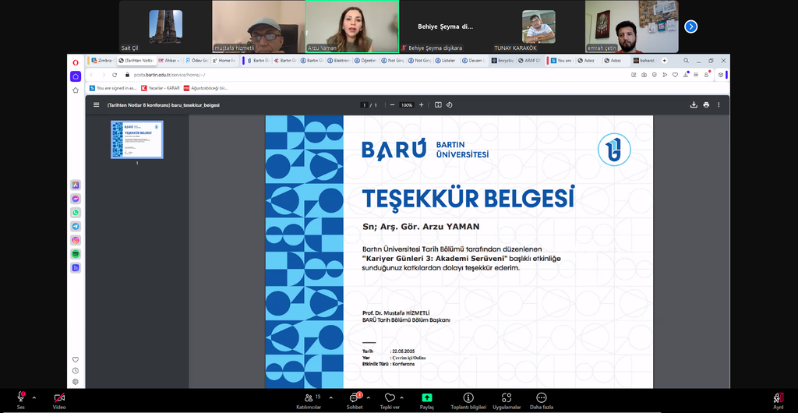Switch to the Home browser tab
This screenshot has height=413, width=798.
pyautogui.click(x=224, y=61)
